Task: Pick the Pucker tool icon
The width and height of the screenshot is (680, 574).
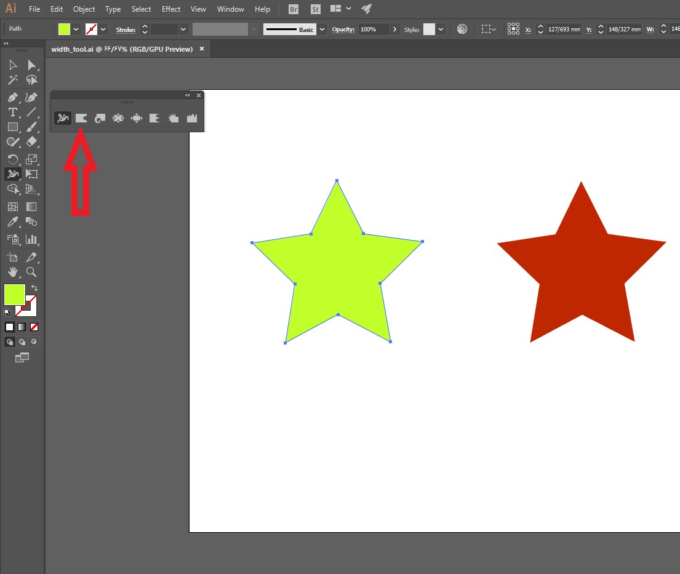Action: tap(118, 118)
